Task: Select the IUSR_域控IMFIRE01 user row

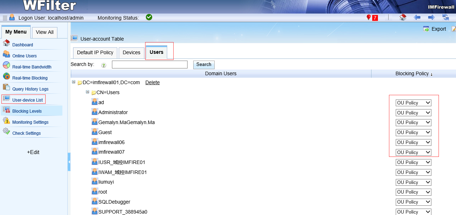Action: 122,162
